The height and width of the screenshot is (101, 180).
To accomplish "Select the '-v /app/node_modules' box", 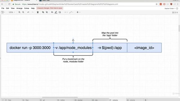I will 73,48.
